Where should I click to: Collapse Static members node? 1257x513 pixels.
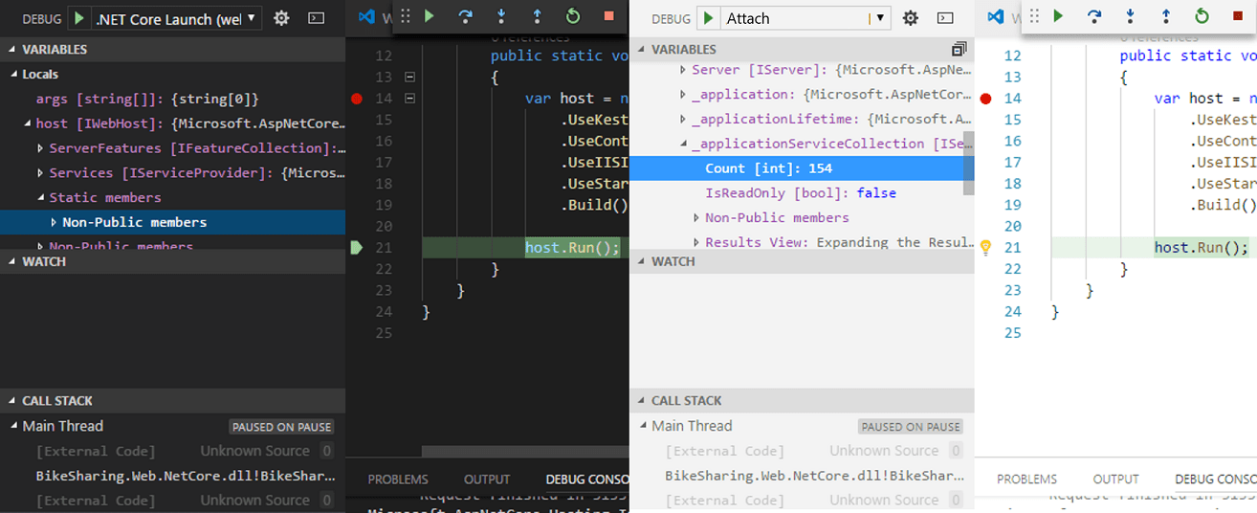point(41,197)
